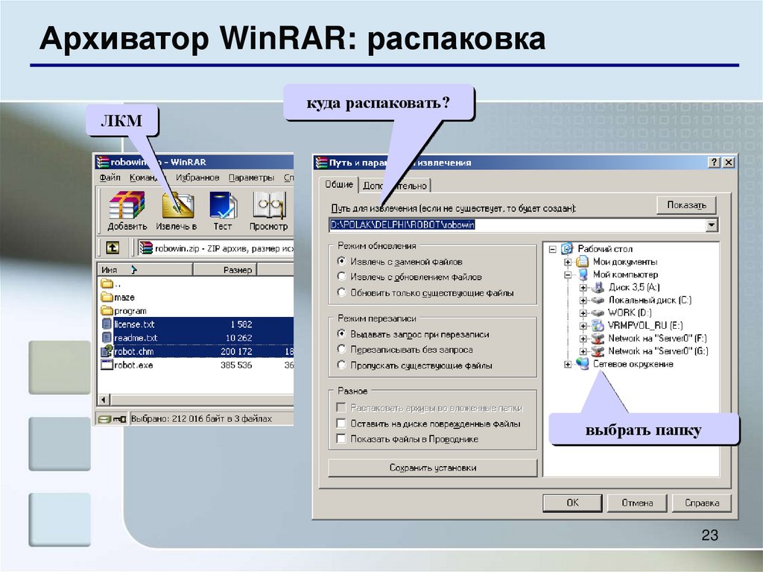Enable Оставить на диске поврежденные файлы
Image resolution: width=763 pixels, height=572 pixels.
tap(341, 423)
